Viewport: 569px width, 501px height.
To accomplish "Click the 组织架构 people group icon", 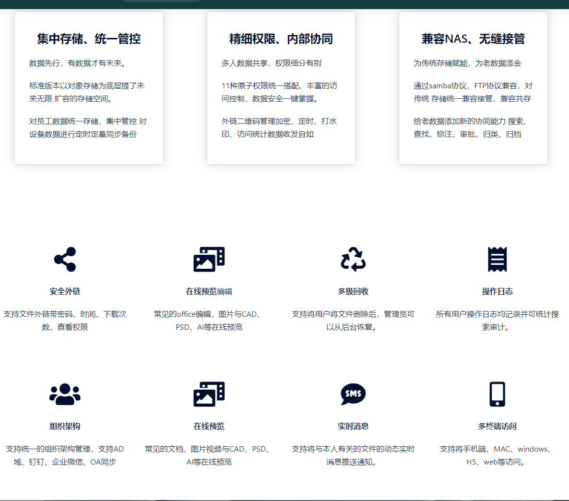I will pyautogui.click(x=65, y=394).
